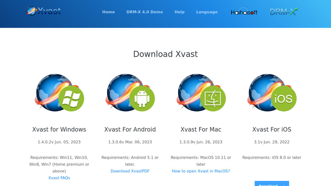Viewport: 331px width, 186px height.
Task: Click Download XvastPDF link
Action: point(130,171)
